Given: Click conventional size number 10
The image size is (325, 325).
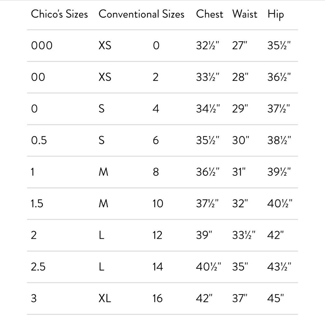Looking at the screenshot, I should pyautogui.click(x=157, y=204).
